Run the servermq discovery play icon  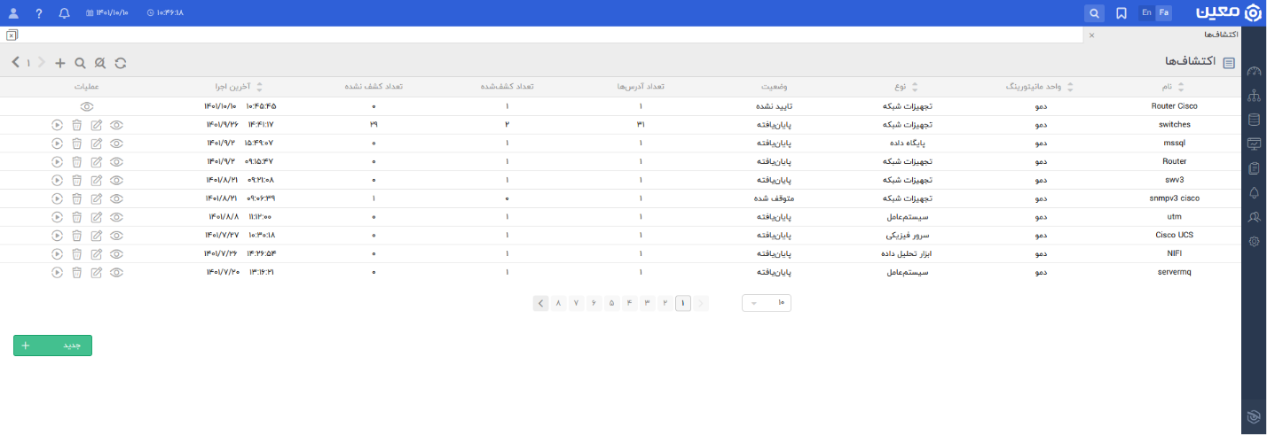coord(57,273)
